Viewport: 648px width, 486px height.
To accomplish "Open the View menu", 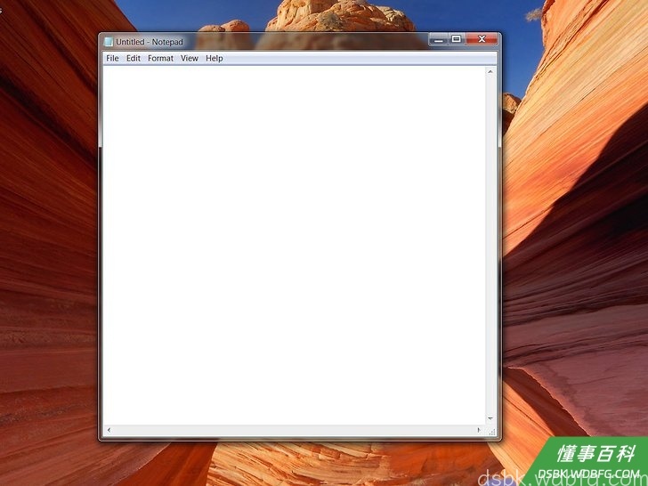I will [190, 58].
